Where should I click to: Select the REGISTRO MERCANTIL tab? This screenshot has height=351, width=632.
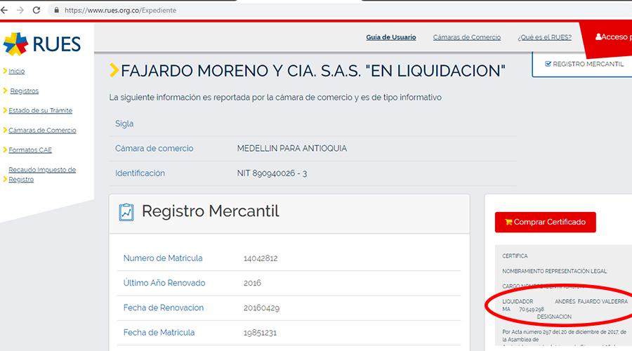tap(584, 64)
